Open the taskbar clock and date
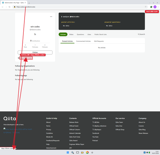The width and height of the screenshot is (160, 155). (155, 152)
